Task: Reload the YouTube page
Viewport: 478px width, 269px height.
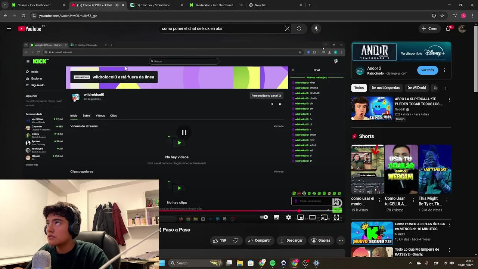Action: [x=23, y=16]
